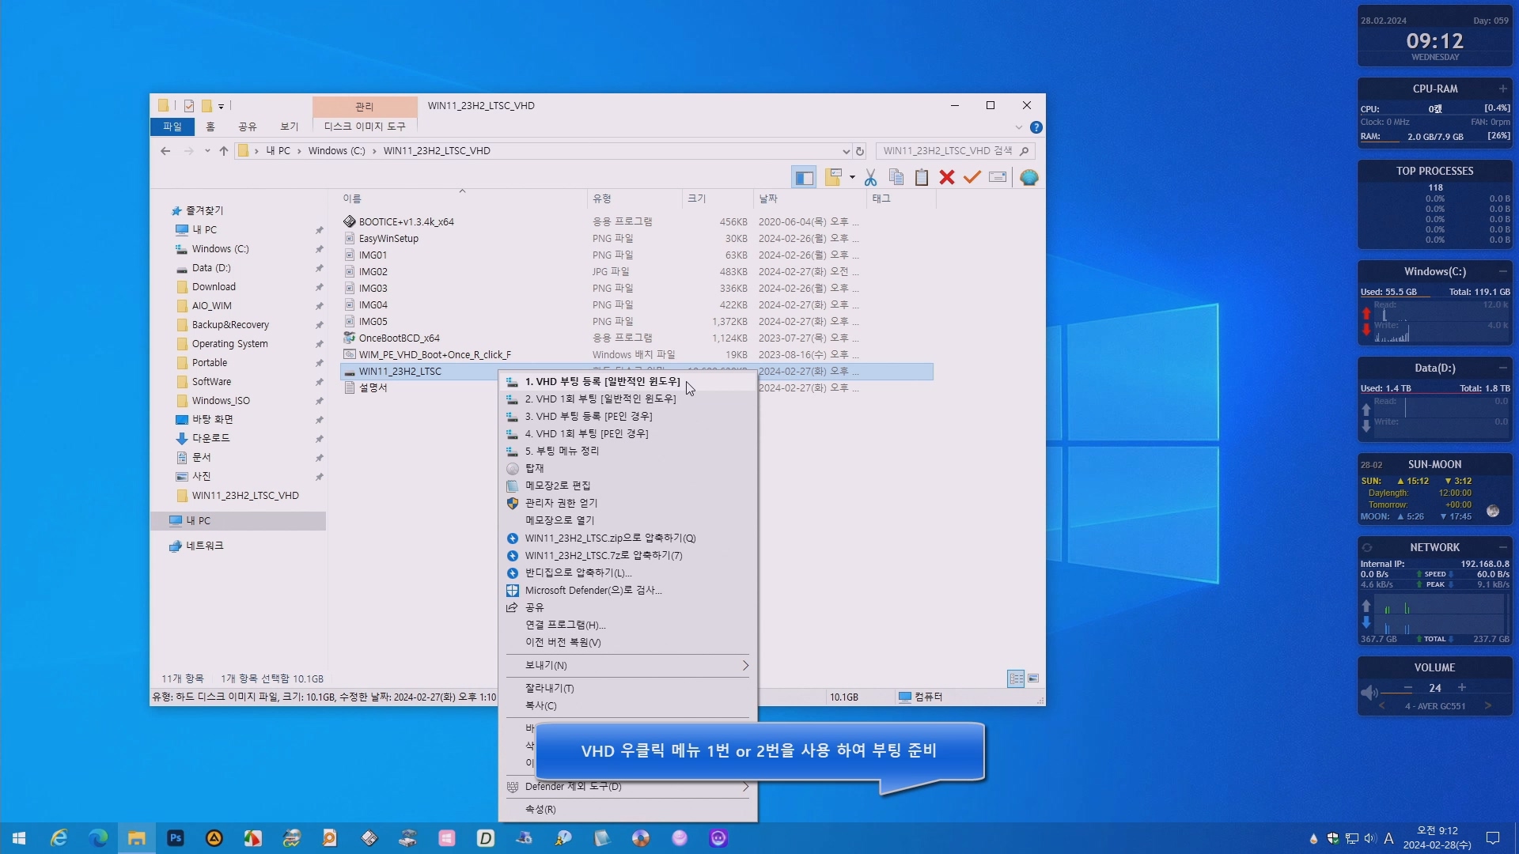The width and height of the screenshot is (1519, 854).
Task: Sort by the 날짜 column header
Action: (x=809, y=199)
